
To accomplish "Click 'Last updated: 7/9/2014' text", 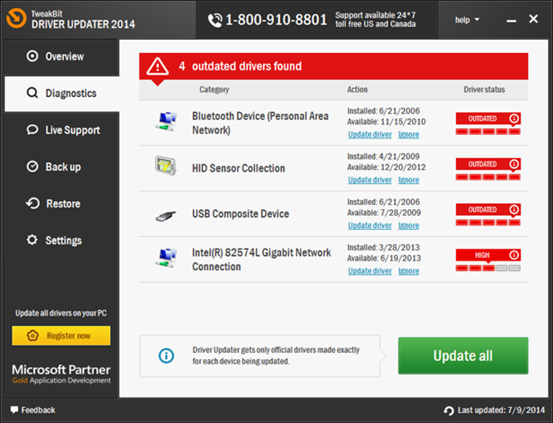I will click(x=501, y=411).
